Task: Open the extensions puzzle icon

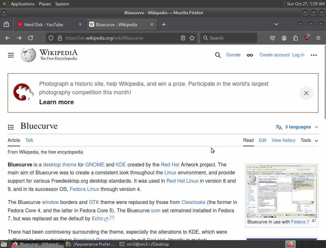Action: coord(295,38)
